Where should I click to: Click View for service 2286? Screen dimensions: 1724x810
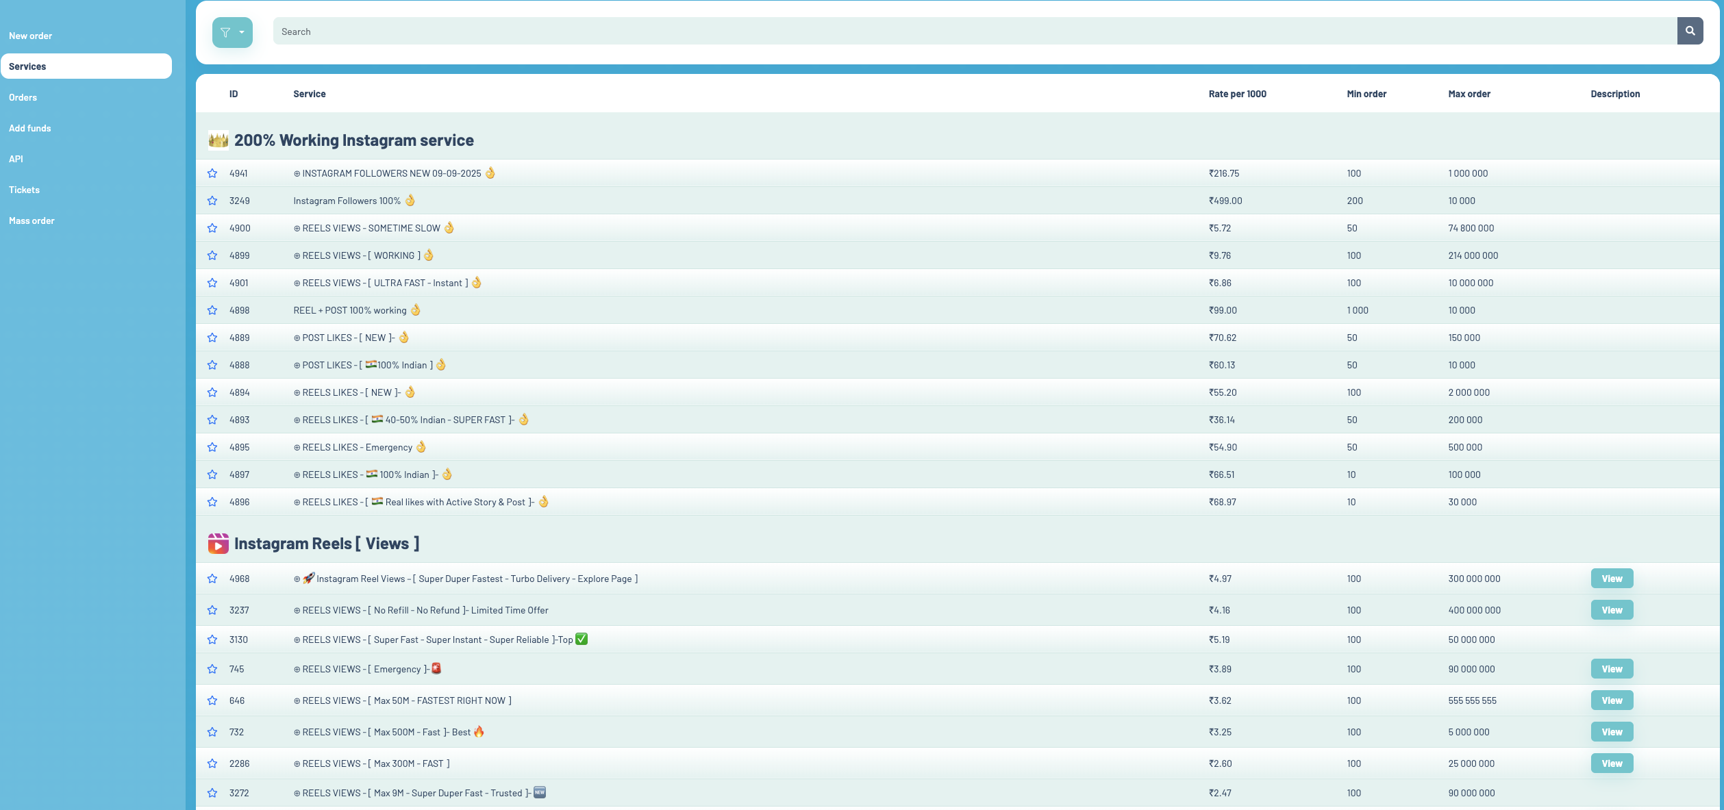click(1611, 763)
